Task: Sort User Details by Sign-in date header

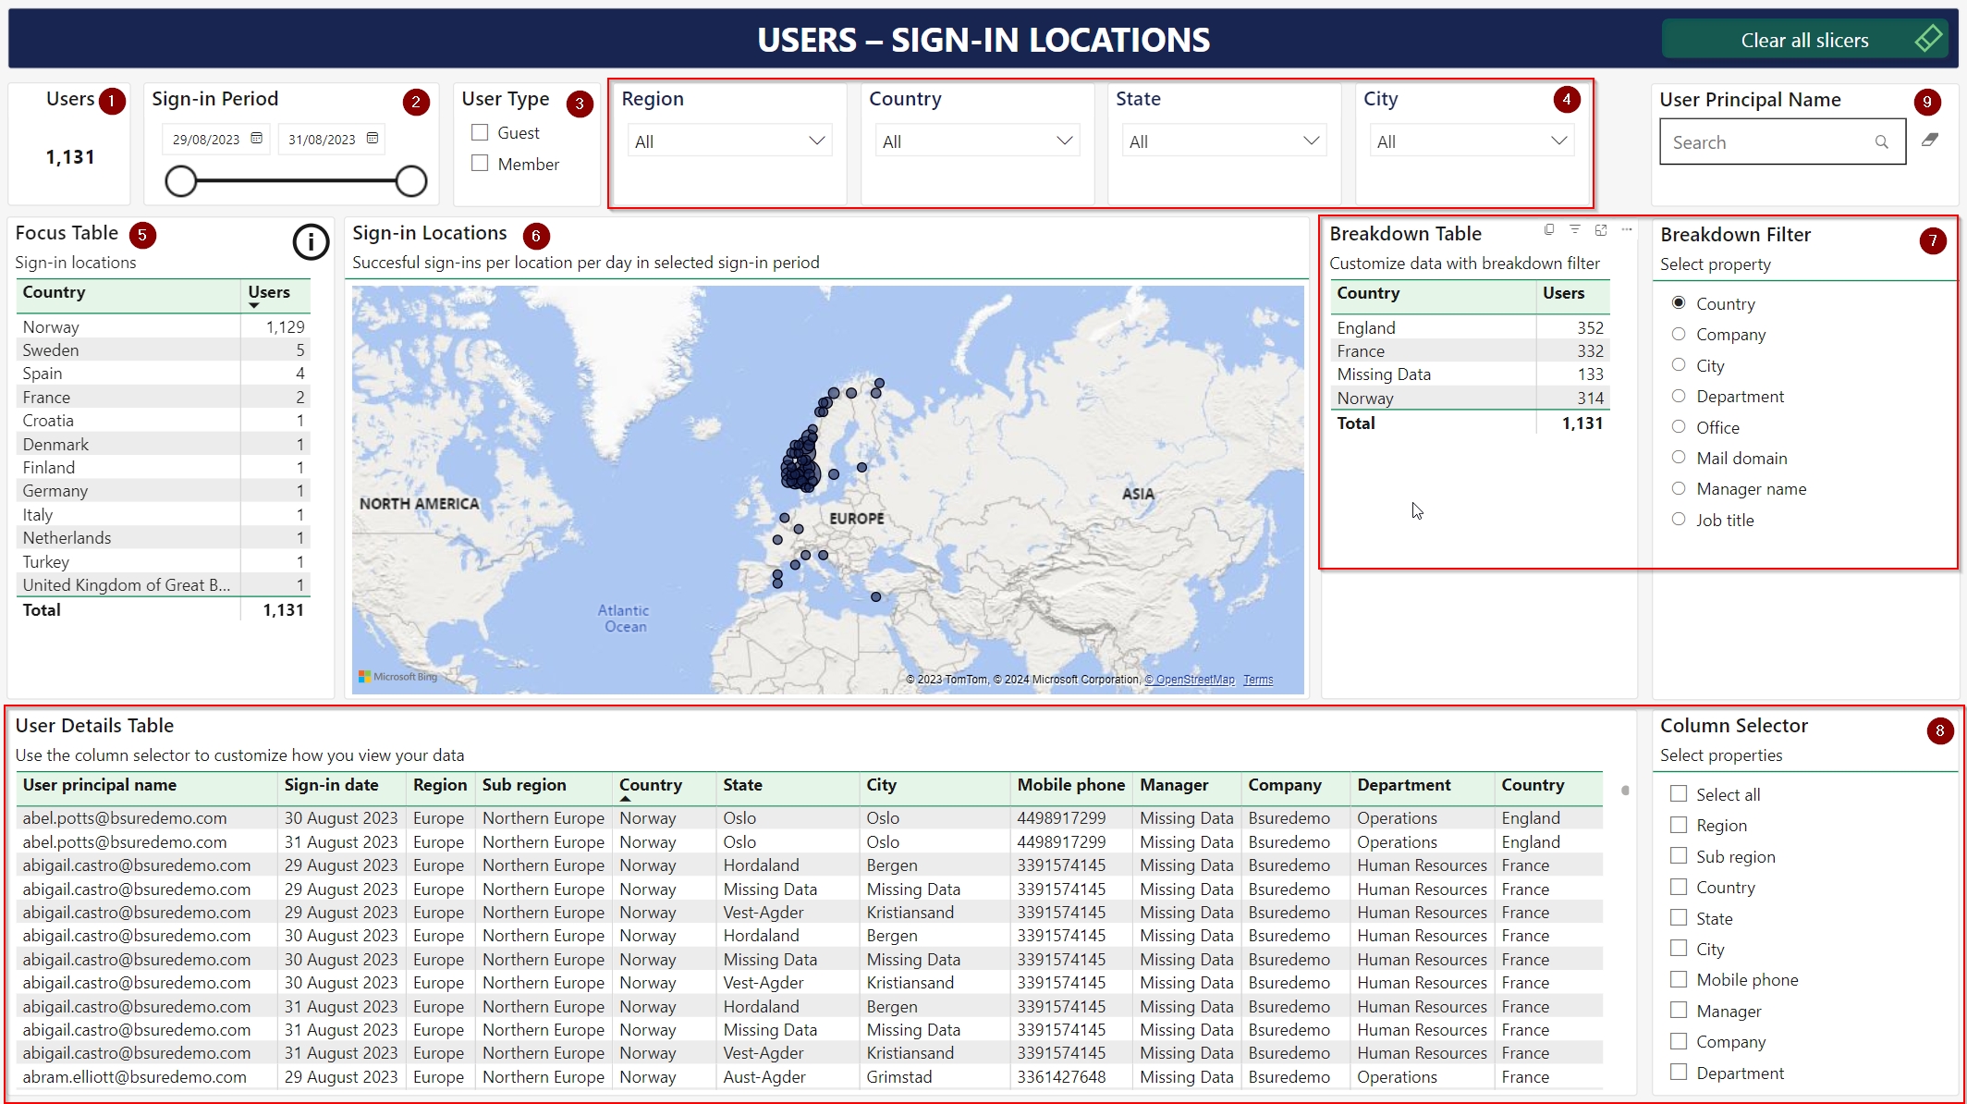Action: [x=331, y=785]
